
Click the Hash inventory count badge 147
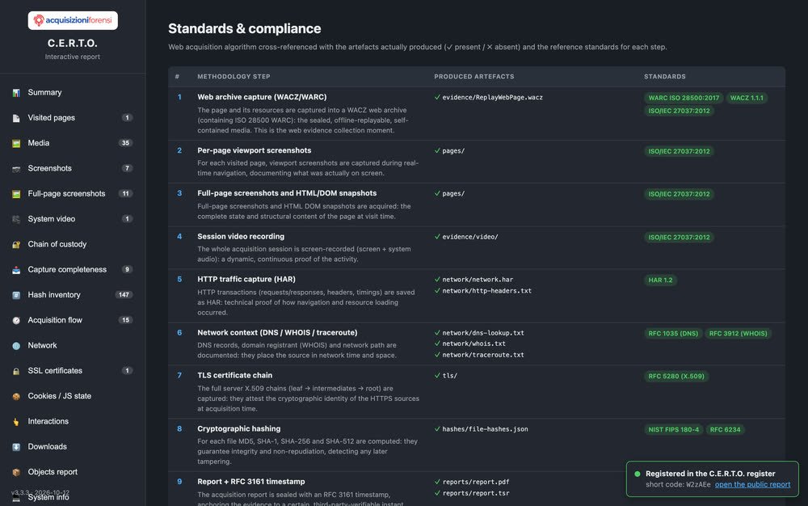(x=124, y=294)
